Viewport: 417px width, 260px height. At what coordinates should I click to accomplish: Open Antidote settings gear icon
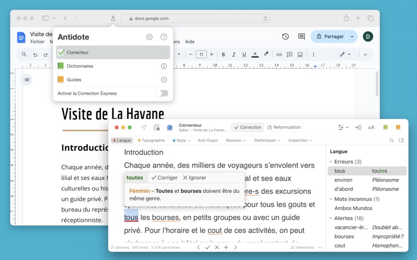pos(150,37)
